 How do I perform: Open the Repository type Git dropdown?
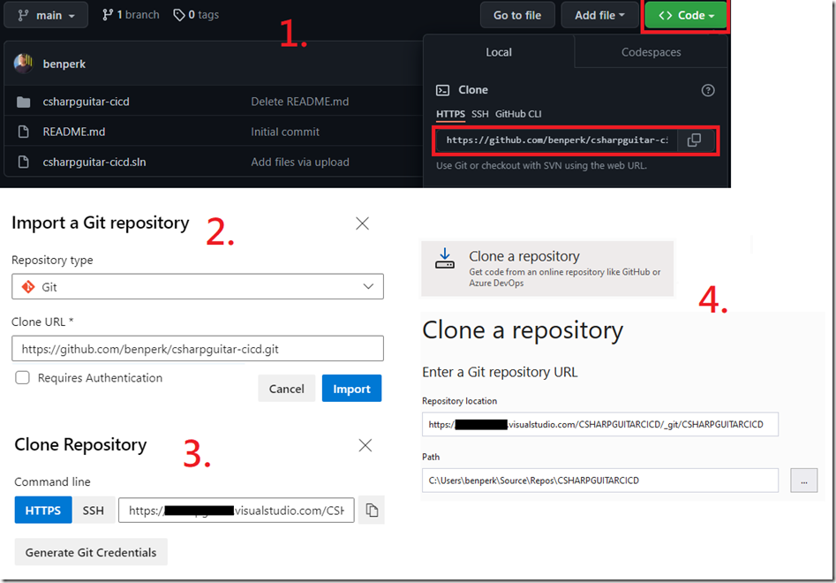(197, 287)
